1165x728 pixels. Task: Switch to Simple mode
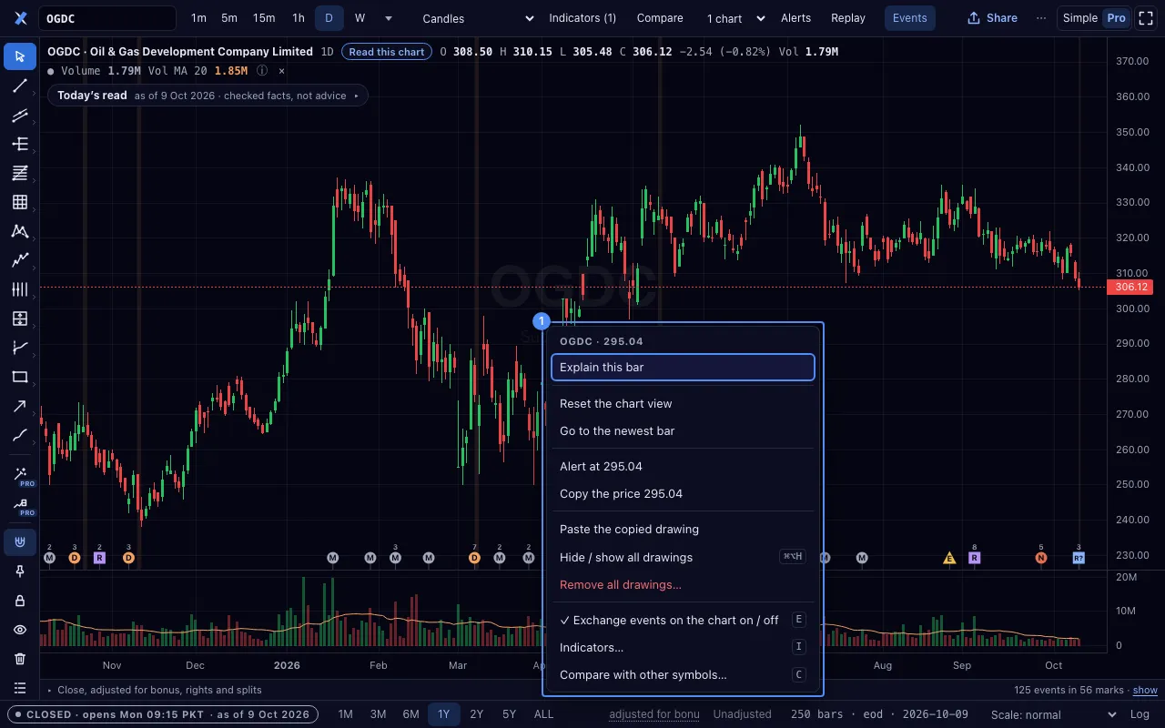(1080, 18)
